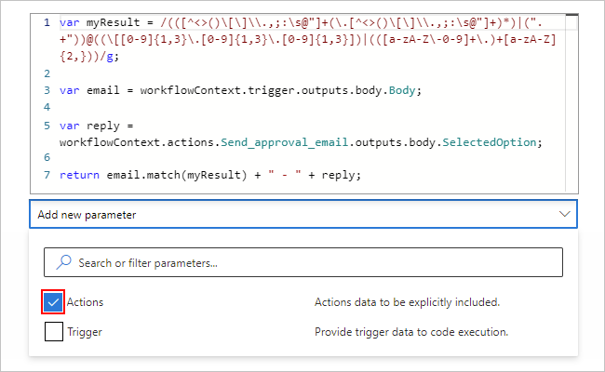605x372 pixels.
Task: Place cursor on the var myResult line
Action: [x=279, y=21]
